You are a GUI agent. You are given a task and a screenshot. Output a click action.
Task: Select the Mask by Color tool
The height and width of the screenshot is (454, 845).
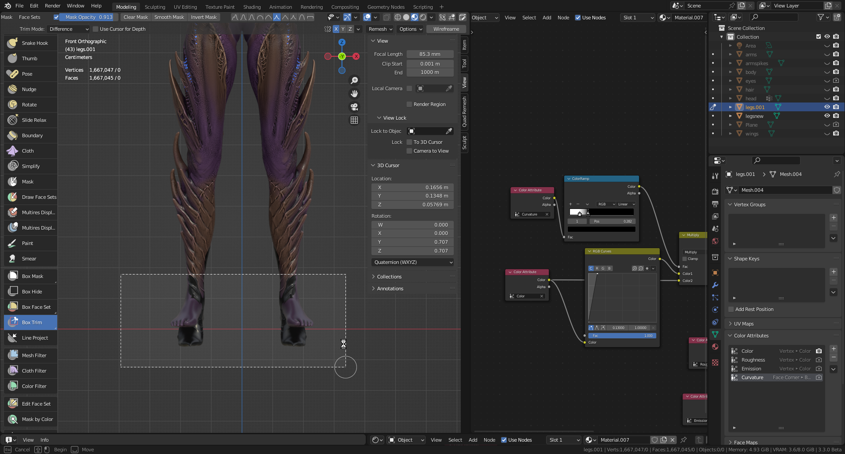point(30,419)
